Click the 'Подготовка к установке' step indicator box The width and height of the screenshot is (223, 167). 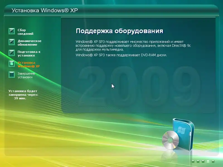[12, 53]
